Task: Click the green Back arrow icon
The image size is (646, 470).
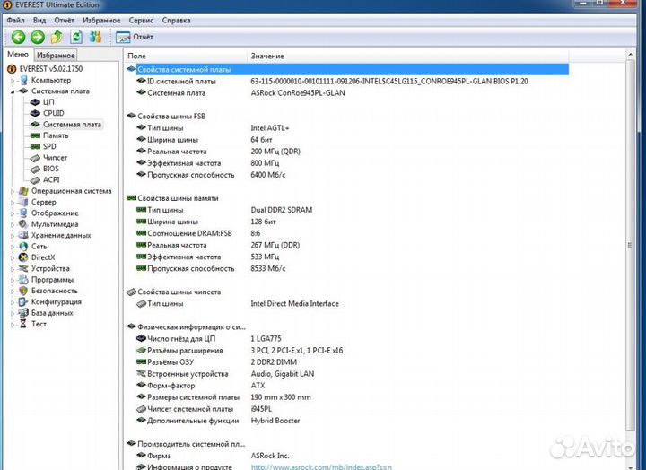Action: pos(18,37)
